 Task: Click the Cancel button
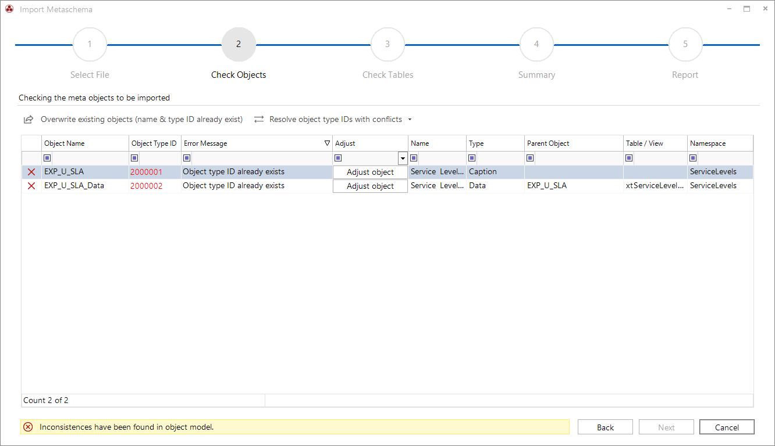point(727,427)
